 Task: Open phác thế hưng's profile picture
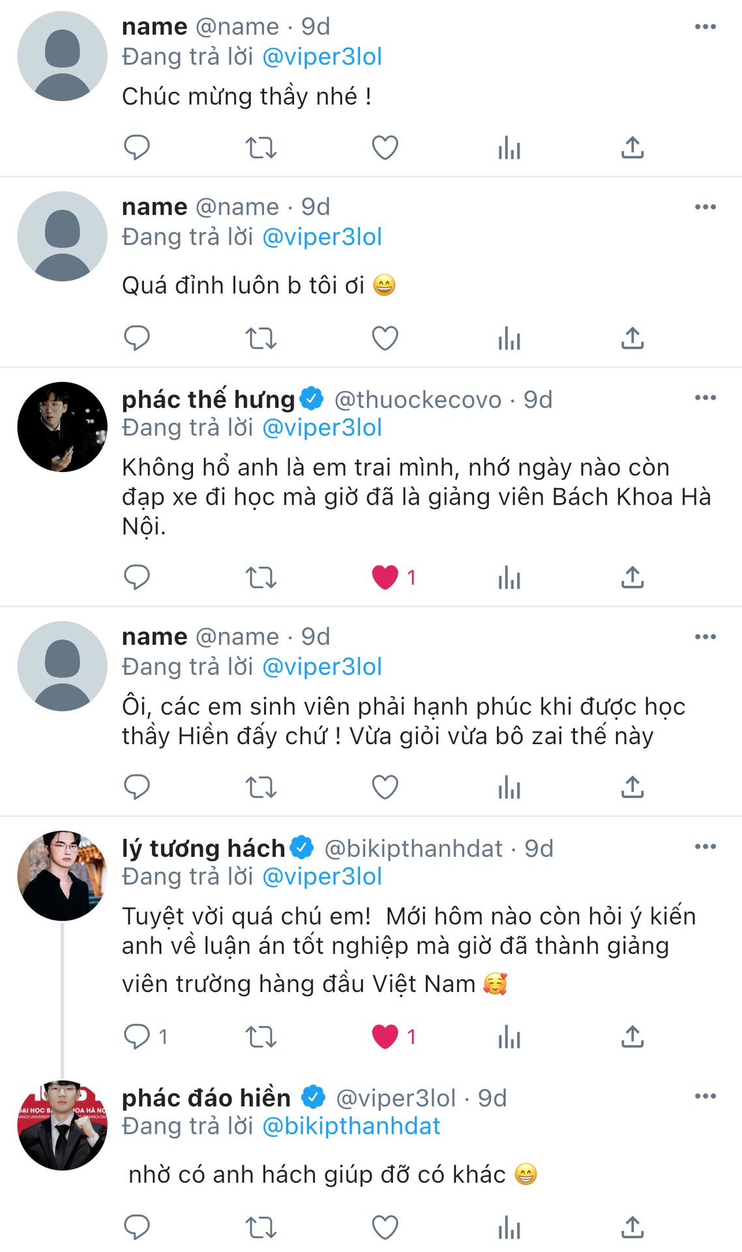(63, 427)
